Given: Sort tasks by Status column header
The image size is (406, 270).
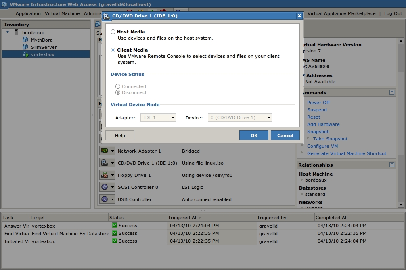Looking at the screenshot, I should (137, 218).
